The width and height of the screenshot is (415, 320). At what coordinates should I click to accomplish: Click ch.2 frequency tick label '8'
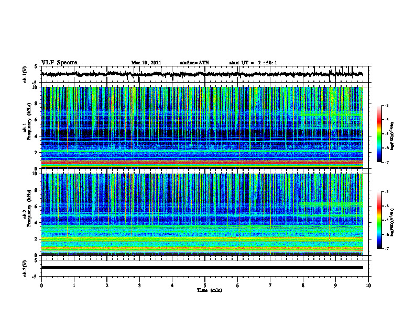(x=37, y=190)
